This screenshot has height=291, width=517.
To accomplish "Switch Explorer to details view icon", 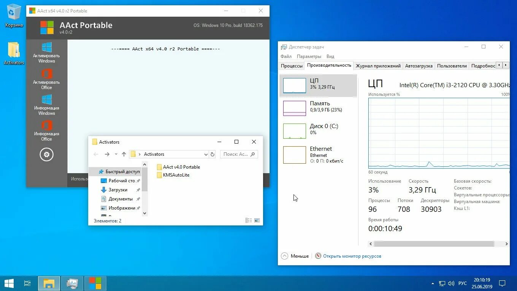I will pos(249,220).
